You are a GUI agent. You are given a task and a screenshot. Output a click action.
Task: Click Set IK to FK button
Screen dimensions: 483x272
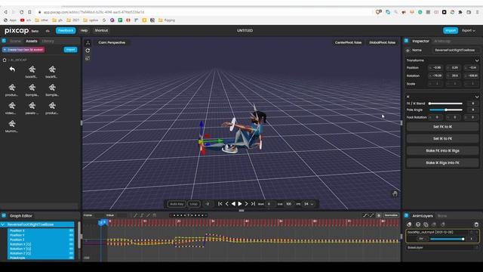442,139
